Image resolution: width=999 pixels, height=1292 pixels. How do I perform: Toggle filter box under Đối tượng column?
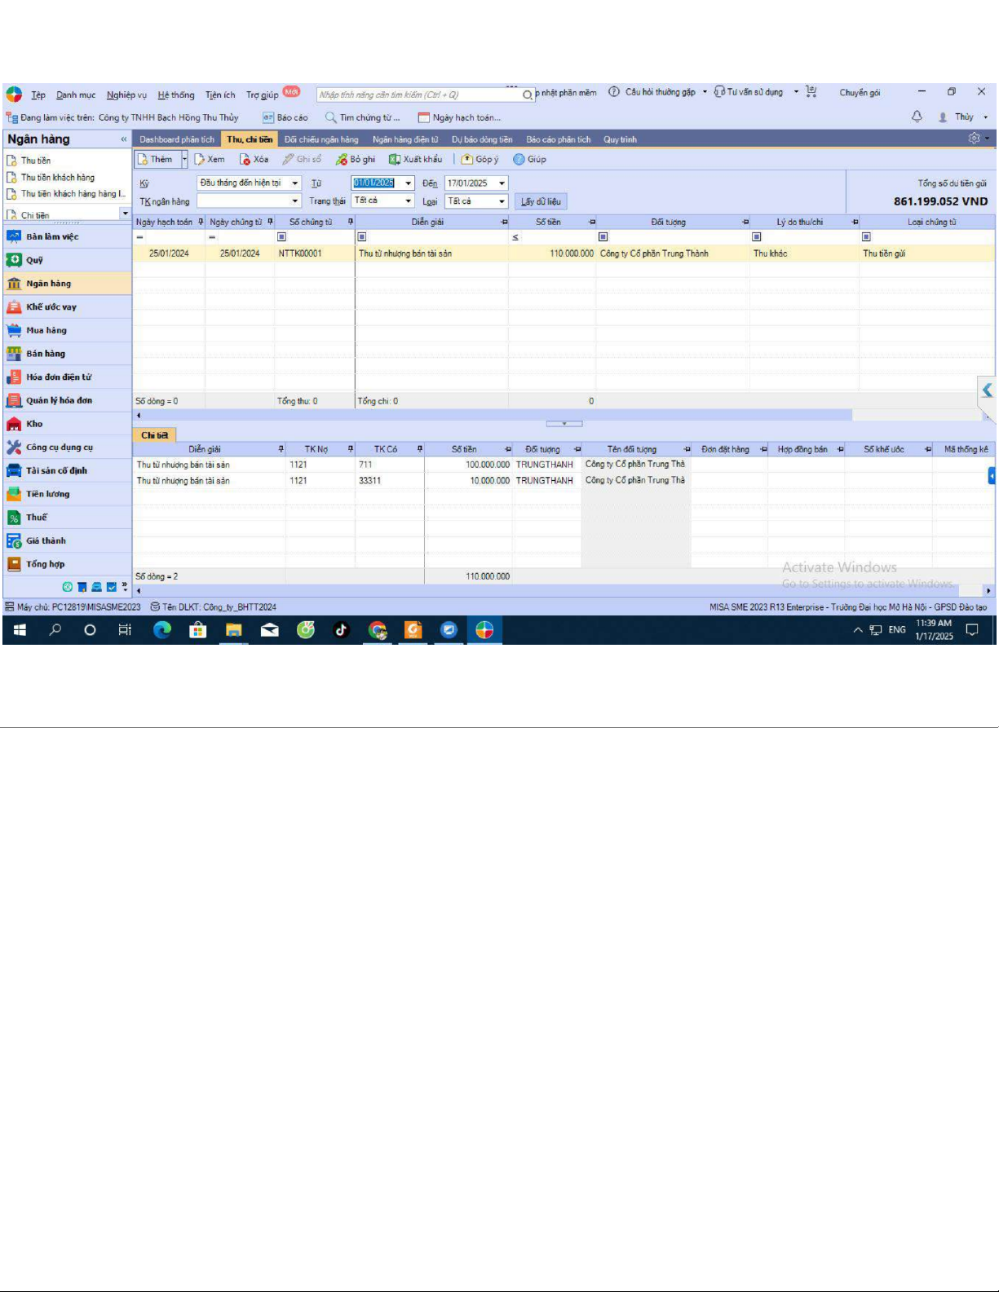click(603, 237)
